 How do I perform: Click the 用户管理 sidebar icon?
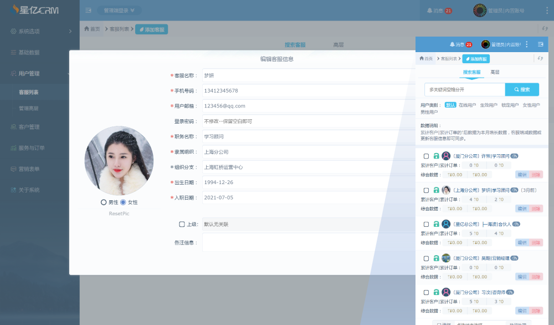(x=14, y=73)
